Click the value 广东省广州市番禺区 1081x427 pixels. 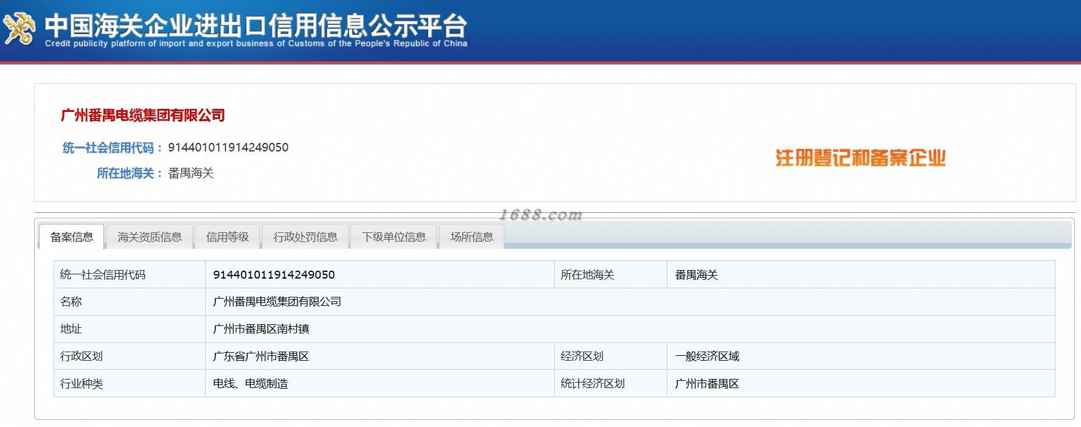click(261, 356)
